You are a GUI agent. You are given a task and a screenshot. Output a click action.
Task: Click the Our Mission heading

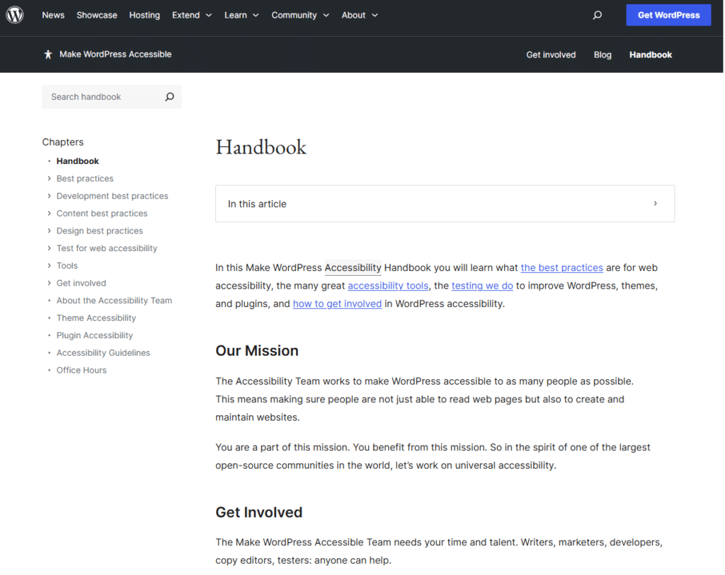tap(256, 351)
